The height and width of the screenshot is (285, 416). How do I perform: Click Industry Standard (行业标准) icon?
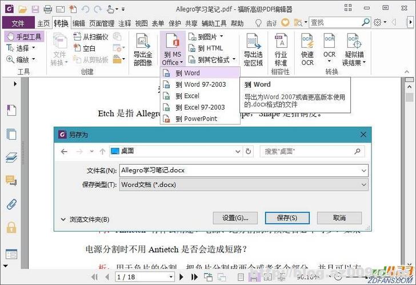tap(281, 50)
